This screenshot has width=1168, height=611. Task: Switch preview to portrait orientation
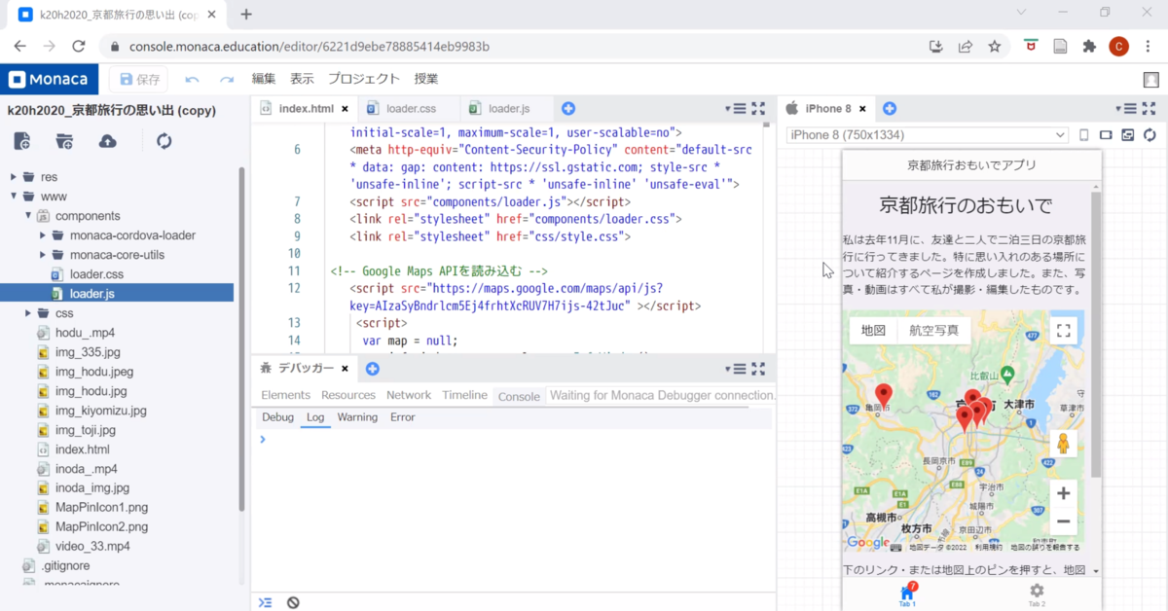[x=1084, y=135]
